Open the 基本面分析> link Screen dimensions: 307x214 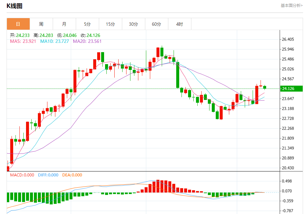point(292,6)
